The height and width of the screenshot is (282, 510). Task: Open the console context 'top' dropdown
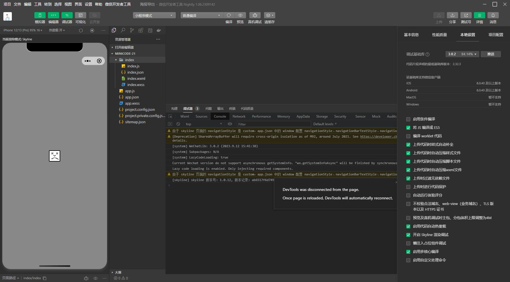tap(204, 124)
